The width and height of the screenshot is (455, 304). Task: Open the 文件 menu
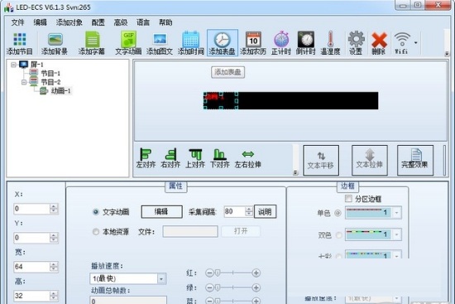(x=17, y=22)
